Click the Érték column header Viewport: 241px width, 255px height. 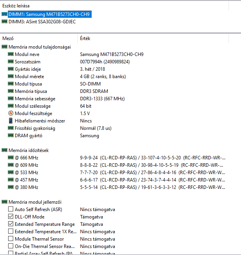153,38
